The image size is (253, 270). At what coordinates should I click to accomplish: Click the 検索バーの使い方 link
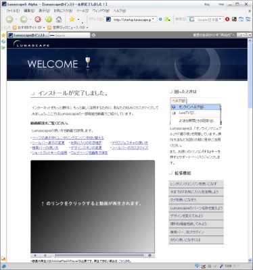(x=45, y=148)
